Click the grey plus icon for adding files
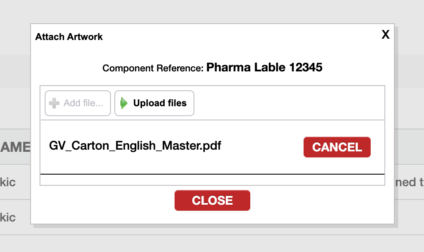The height and width of the screenshot is (252, 424). click(x=55, y=103)
